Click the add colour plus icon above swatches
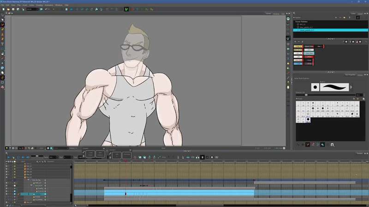This screenshot has height=207, width=369. click(x=296, y=42)
